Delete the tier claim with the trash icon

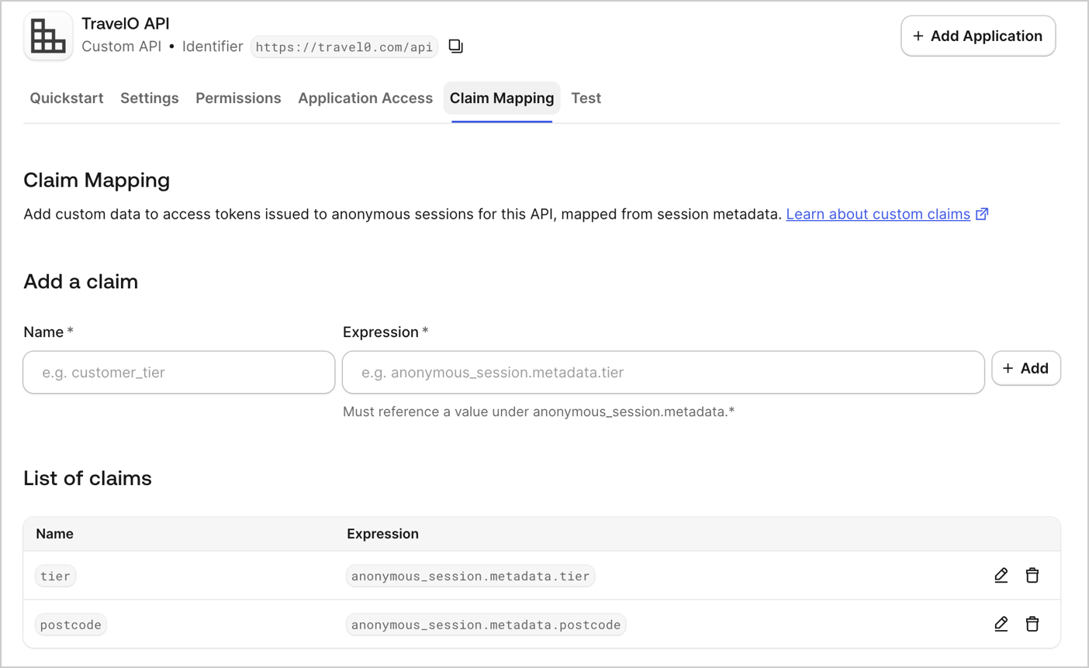[1032, 575]
